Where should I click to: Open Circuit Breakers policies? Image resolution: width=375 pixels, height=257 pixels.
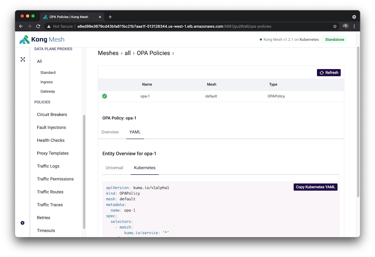pos(52,115)
